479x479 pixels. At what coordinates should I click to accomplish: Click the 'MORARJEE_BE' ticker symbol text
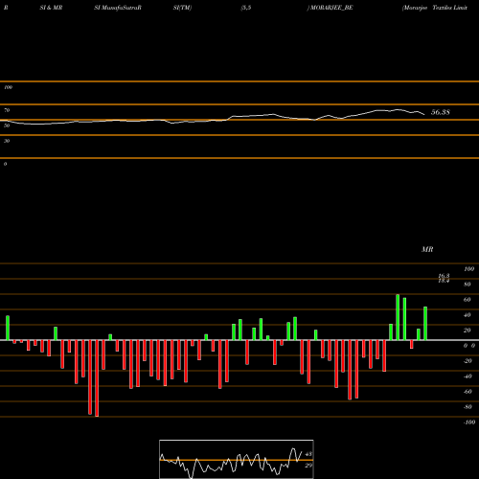[x=331, y=8]
